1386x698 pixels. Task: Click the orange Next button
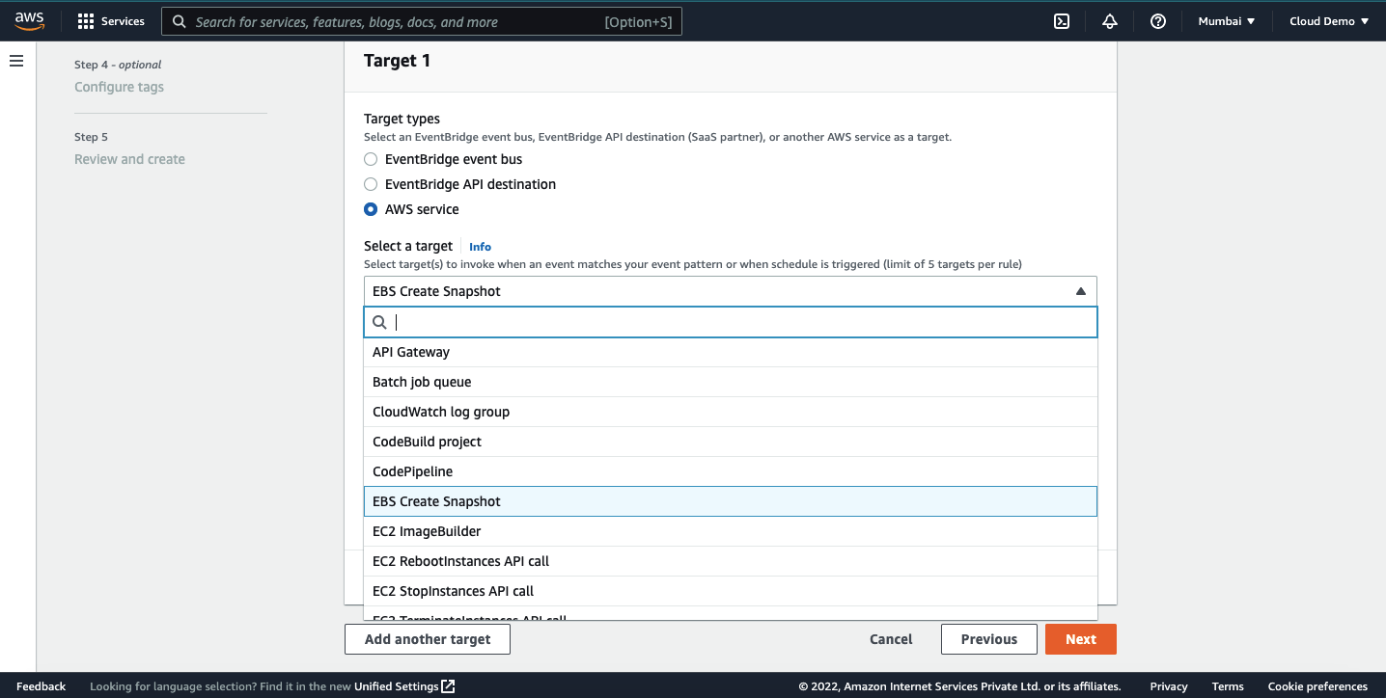pos(1080,639)
